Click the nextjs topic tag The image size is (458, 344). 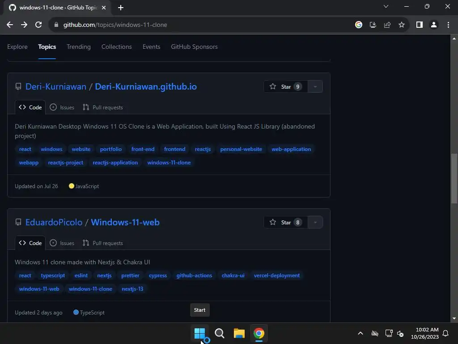[x=104, y=275]
